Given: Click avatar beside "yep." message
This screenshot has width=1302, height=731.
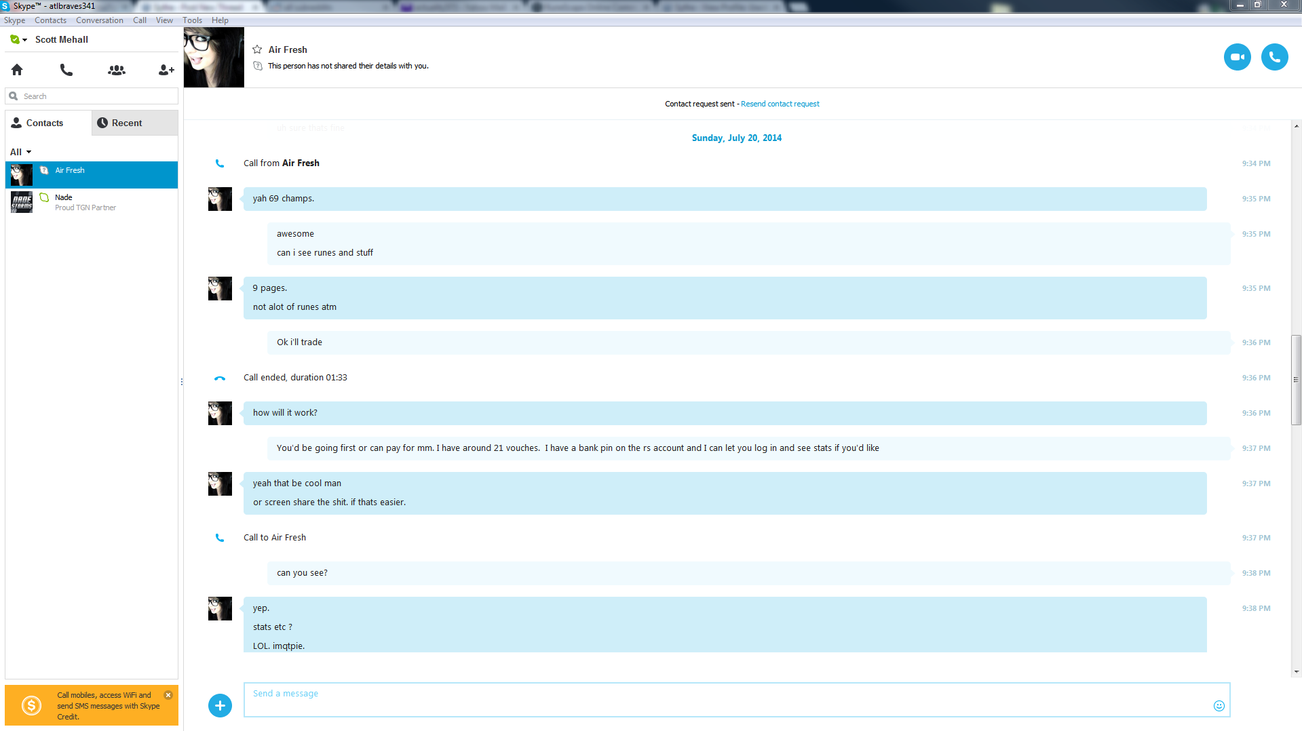Looking at the screenshot, I should click(220, 609).
